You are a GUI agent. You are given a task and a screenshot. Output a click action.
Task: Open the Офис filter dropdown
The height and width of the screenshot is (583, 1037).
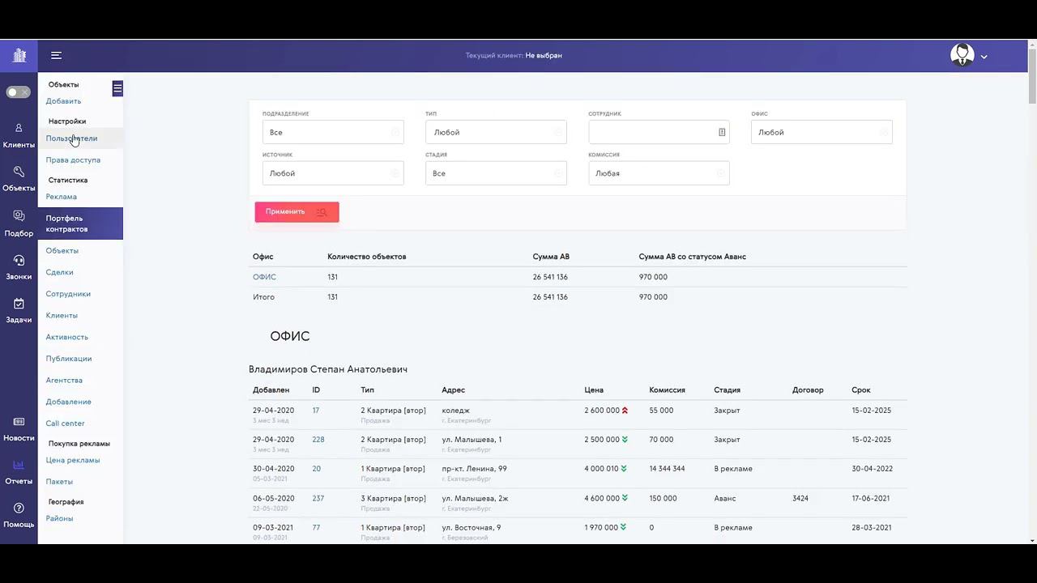tap(821, 132)
